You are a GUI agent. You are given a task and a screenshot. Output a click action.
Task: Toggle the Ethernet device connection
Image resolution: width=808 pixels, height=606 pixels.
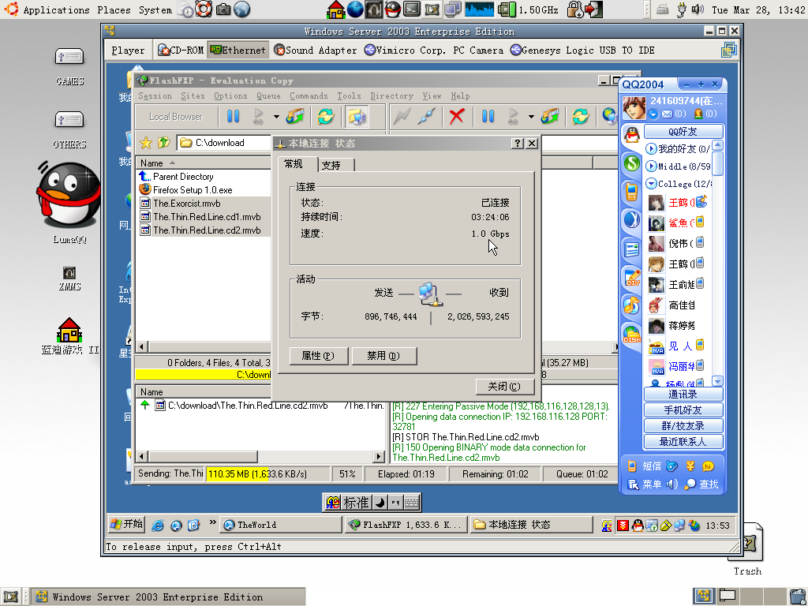pos(238,50)
